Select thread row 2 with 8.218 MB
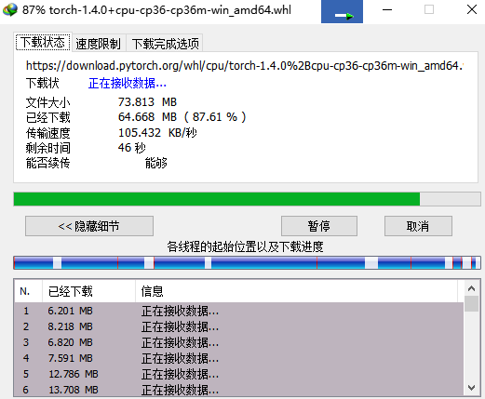 (x=238, y=326)
